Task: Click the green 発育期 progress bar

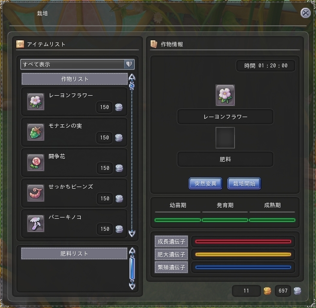Action: 225,220
